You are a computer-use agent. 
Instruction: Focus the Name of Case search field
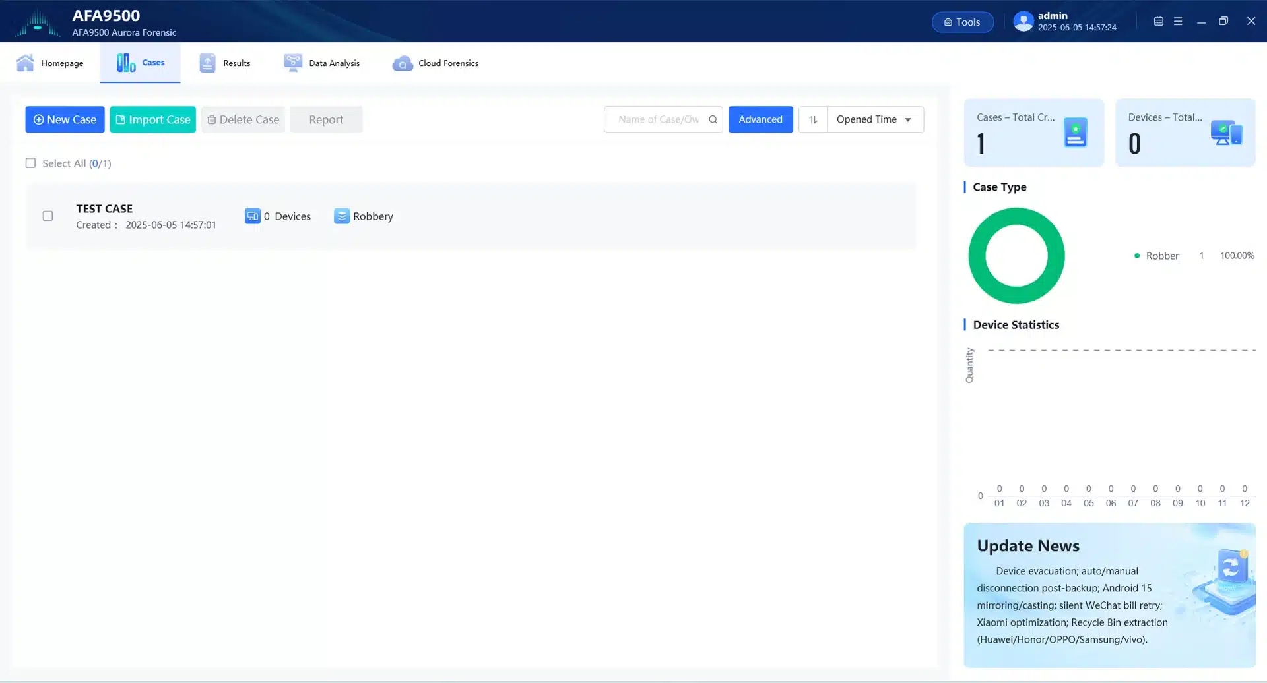click(658, 119)
